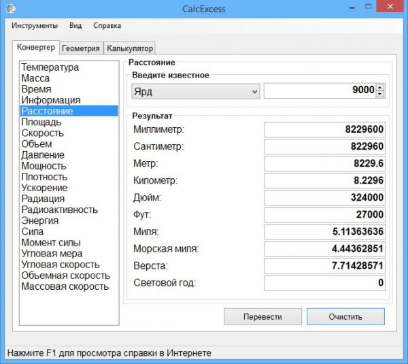Choose Давление from the category list
The image size is (408, 364).
click(43, 155)
